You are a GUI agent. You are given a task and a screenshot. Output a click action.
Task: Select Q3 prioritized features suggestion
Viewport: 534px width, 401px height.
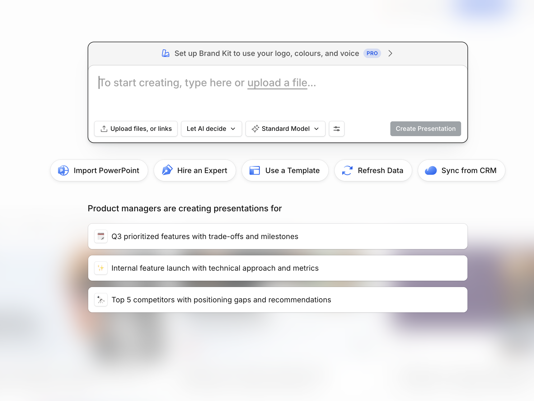pos(278,236)
